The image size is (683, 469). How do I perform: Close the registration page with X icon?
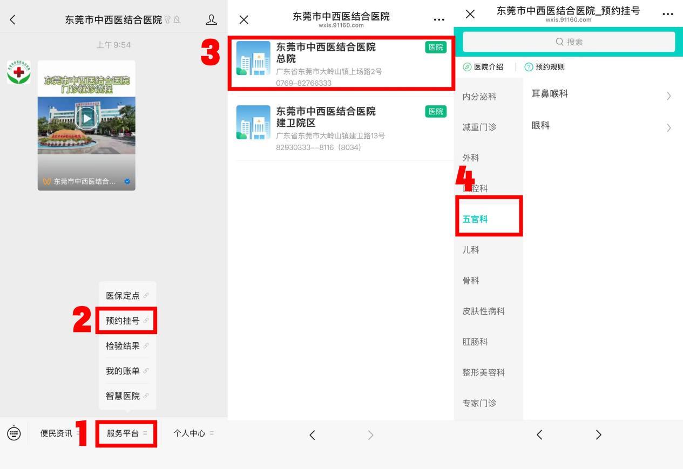470,14
